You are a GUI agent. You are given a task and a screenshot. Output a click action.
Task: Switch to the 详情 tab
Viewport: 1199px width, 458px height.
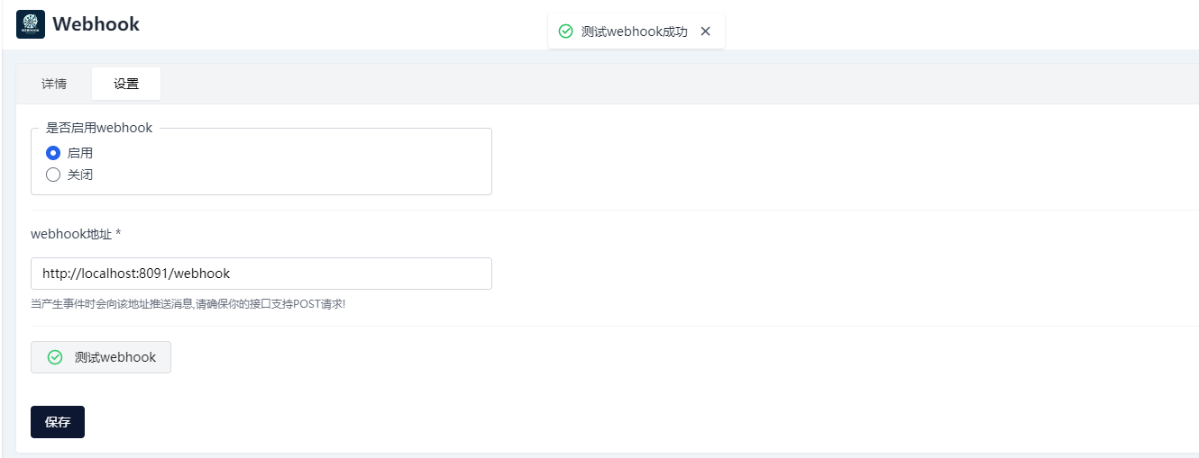point(54,84)
